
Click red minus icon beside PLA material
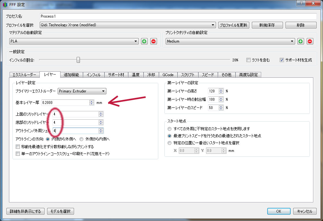[153, 41]
